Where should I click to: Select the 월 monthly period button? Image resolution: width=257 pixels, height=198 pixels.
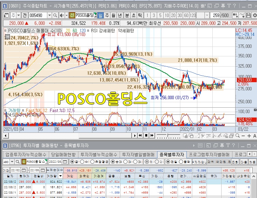click(114, 16)
